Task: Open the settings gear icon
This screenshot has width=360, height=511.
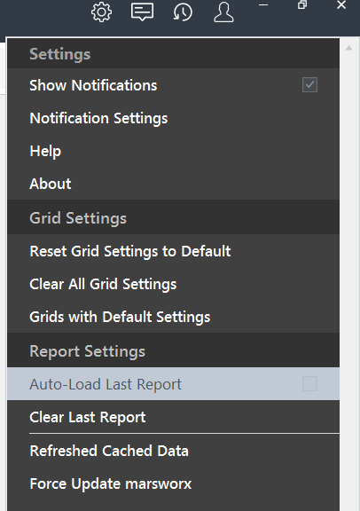Action: (101, 12)
